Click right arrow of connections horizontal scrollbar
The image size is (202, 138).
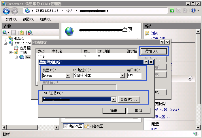pos(57,128)
